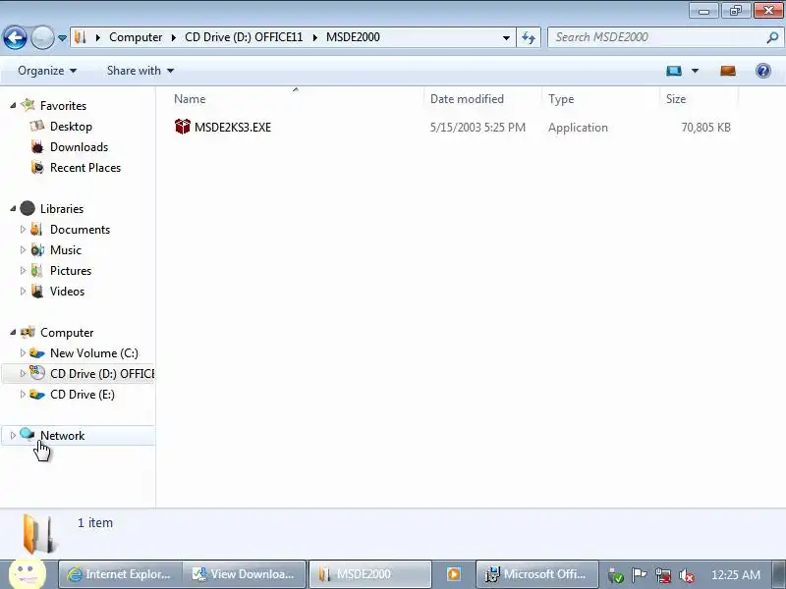
Task: Expand the Music library
Action: click(x=23, y=249)
